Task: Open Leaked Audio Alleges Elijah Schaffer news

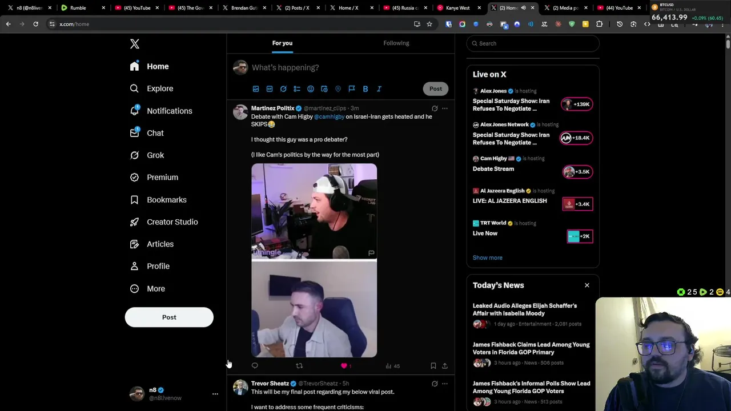Action: [525, 309]
